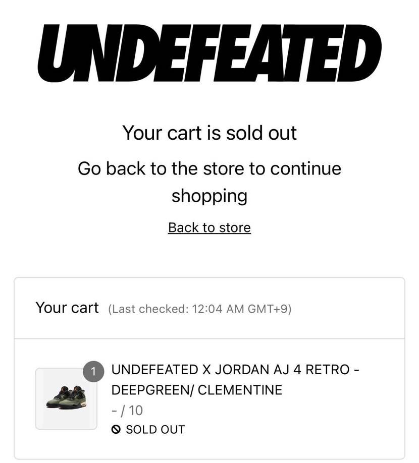Click the Your cart heading
Screen dimensions: 419x463
67,308
